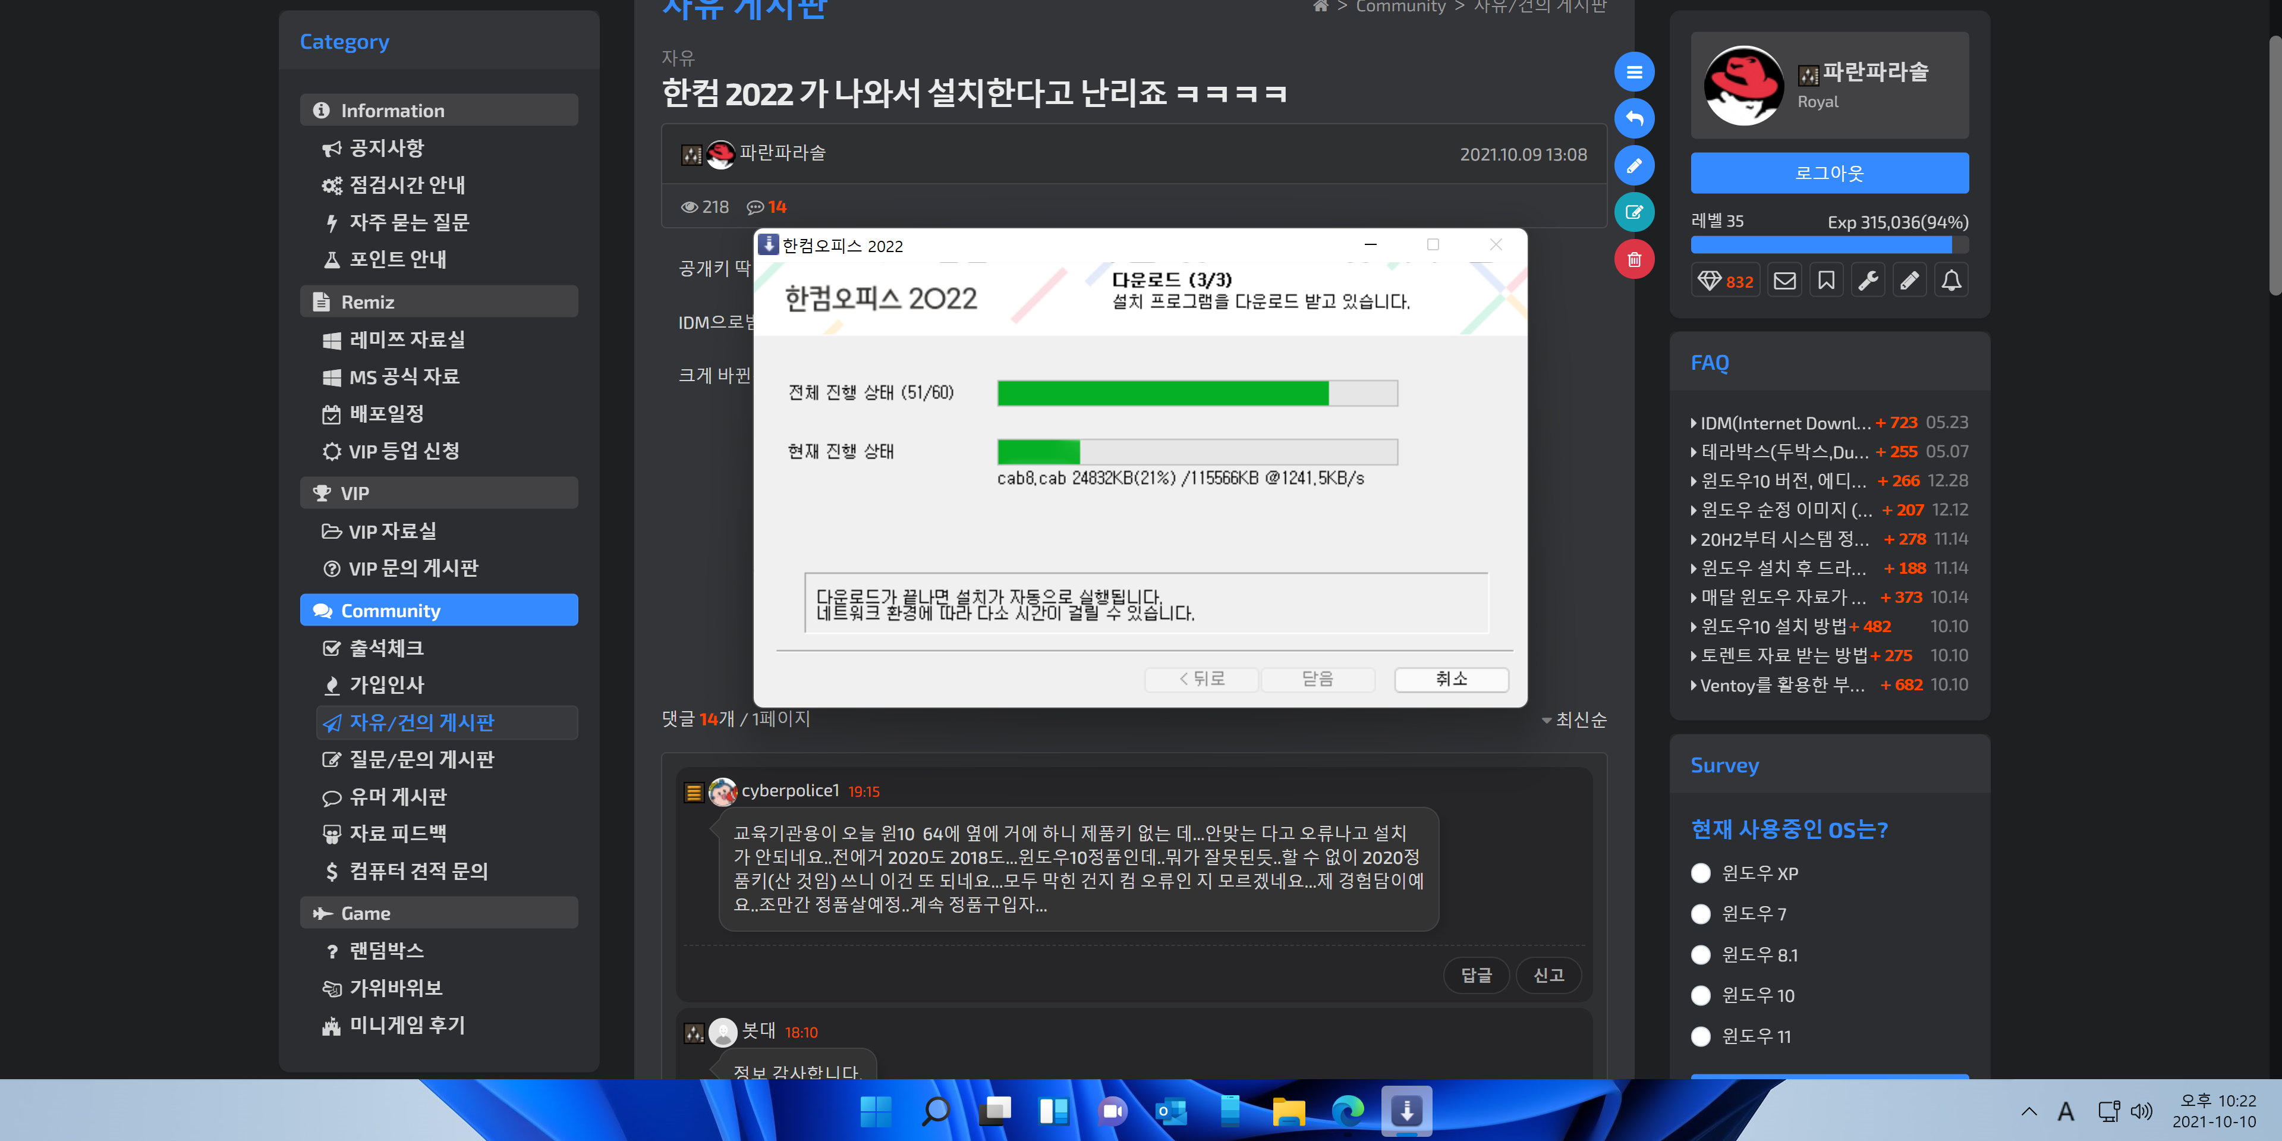Click 신고 under cyberpolice1's comment
The width and height of the screenshot is (2282, 1141).
(x=1548, y=975)
